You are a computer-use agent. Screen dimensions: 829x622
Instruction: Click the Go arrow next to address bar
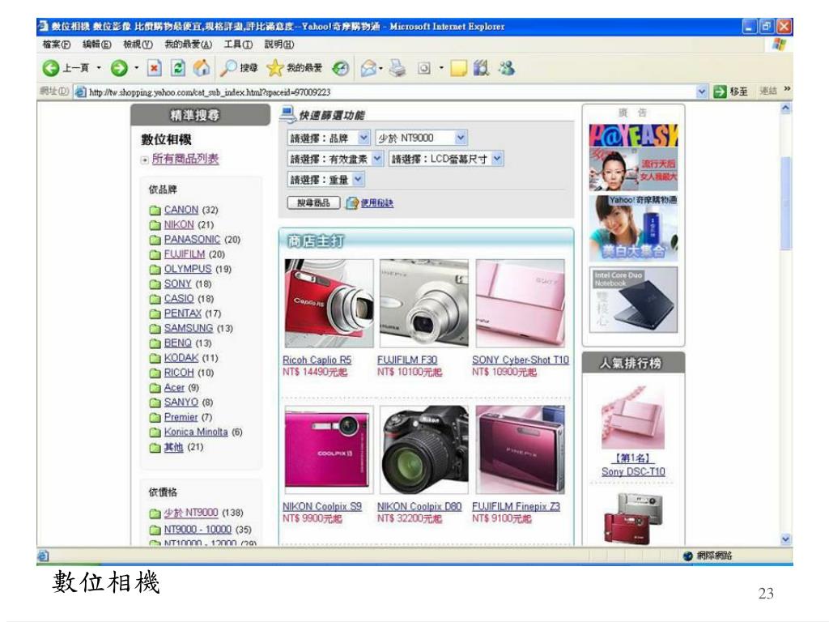click(720, 92)
